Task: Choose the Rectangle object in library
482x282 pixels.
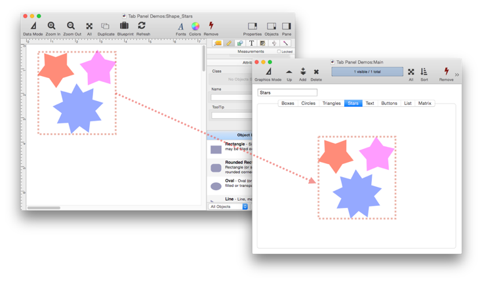Action: [x=230, y=149]
